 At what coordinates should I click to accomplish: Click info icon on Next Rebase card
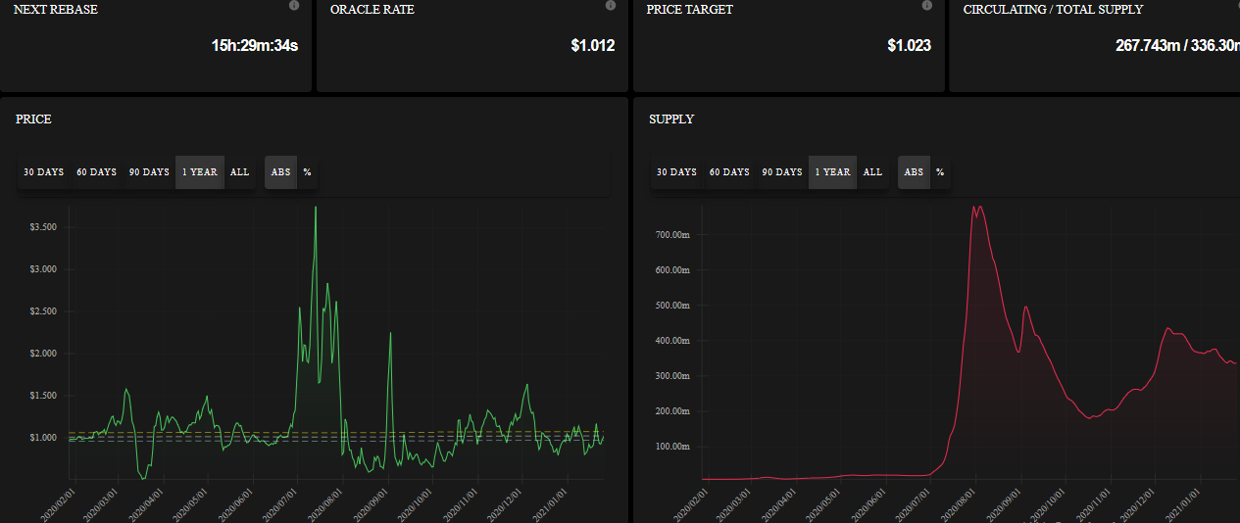[294, 6]
